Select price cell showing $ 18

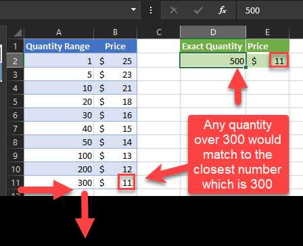115,101
